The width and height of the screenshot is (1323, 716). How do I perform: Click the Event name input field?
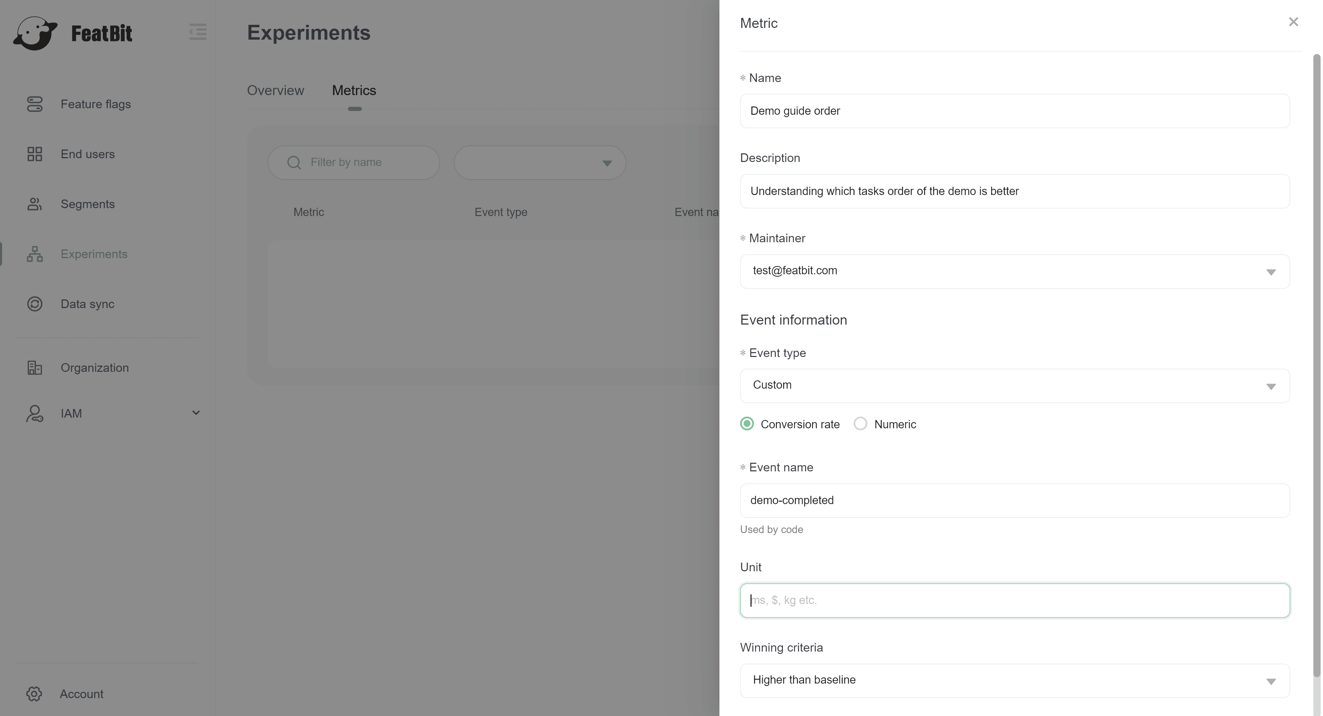[x=1014, y=500]
